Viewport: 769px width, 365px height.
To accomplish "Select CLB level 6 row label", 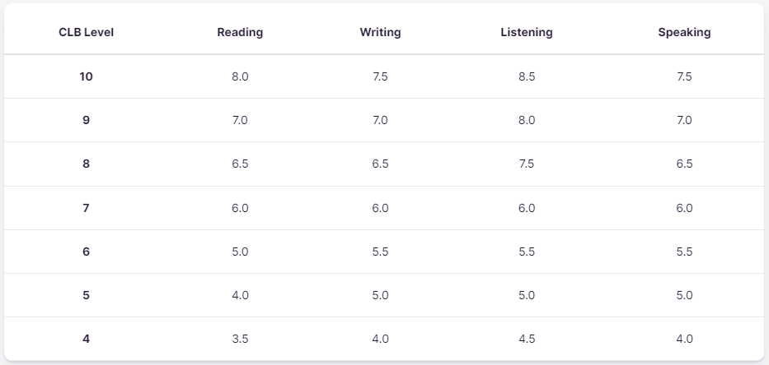I will 86,252.
